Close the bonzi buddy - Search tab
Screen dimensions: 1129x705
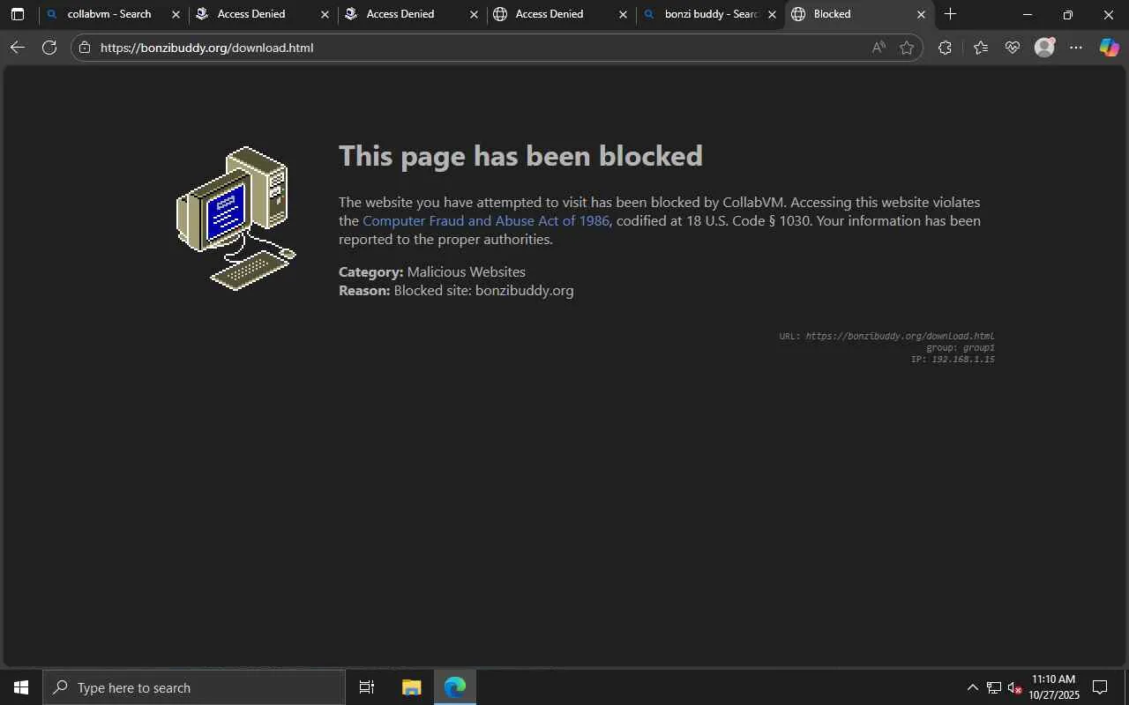772,15
